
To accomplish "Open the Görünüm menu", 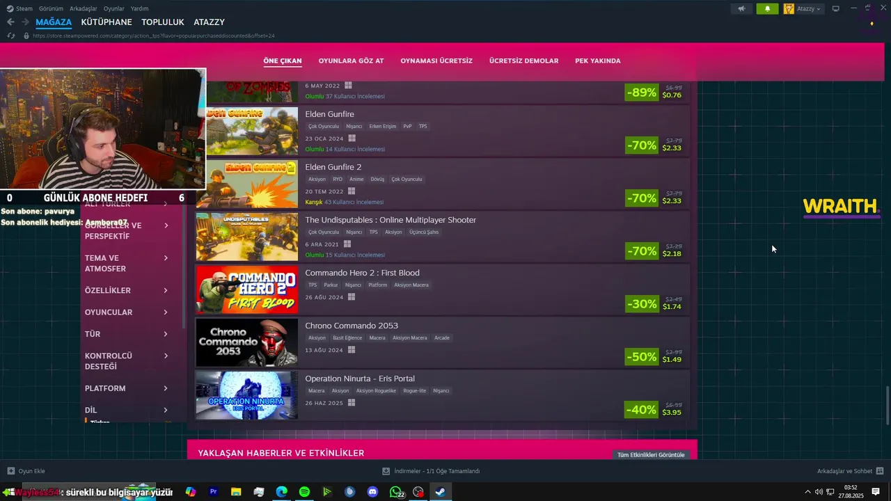I will [51, 8].
